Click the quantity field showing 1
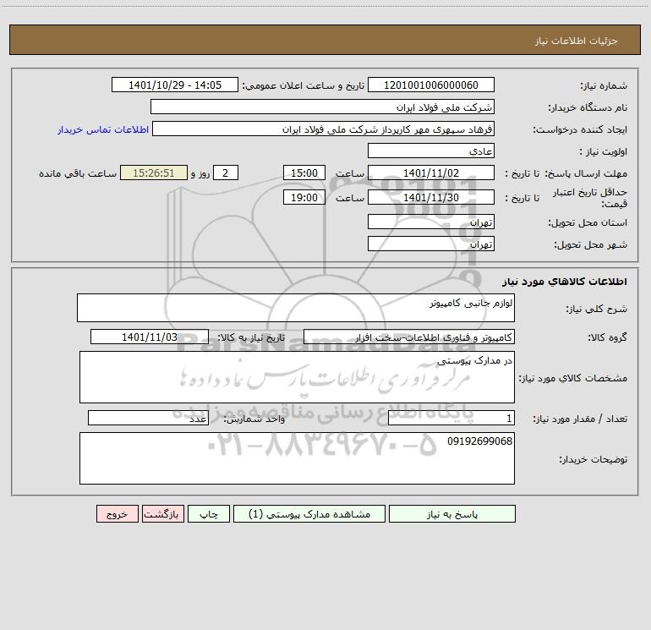Image resolution: width=651 pixels, height=630 pixels. click(x=451, y=419)
